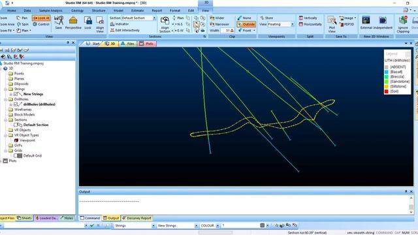Viewport: 418px width, 235px height.
Task: Toggle the Legend checkbox in legend panel
Action: click(408, 54)
